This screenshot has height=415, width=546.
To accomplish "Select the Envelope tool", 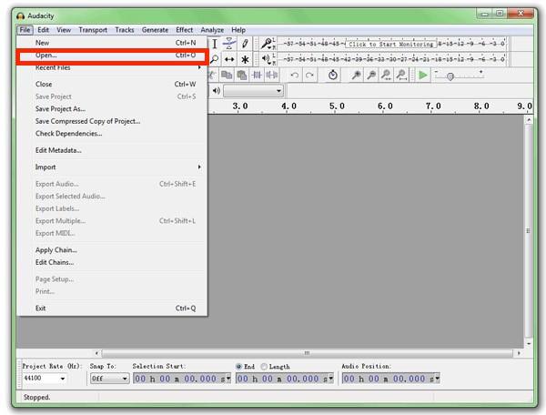I will click(x=229, y=44).
